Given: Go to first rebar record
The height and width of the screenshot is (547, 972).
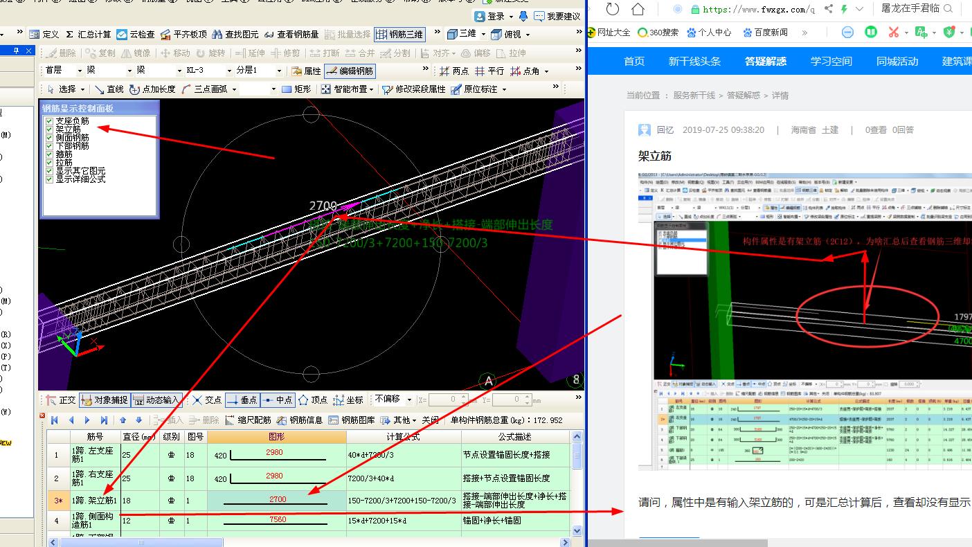Looking at the screenshot, I should [54, 420].
